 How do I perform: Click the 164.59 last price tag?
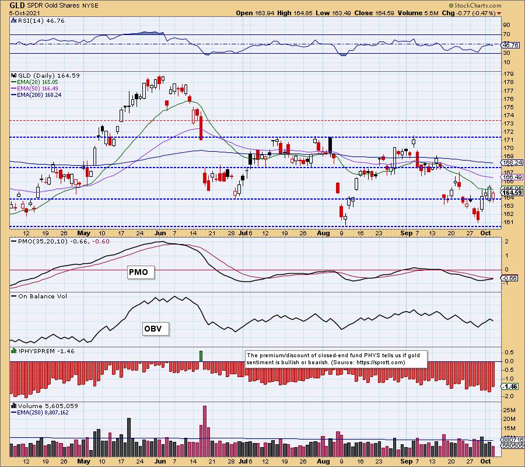pos(512,193)
